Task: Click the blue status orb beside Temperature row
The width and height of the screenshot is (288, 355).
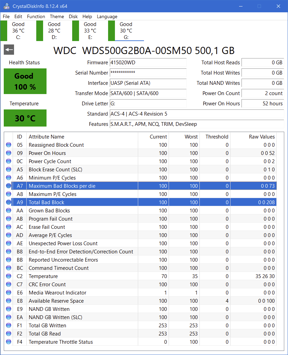Action: 9,276
